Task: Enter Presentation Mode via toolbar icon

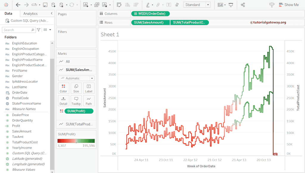Action: click(231, 4)
